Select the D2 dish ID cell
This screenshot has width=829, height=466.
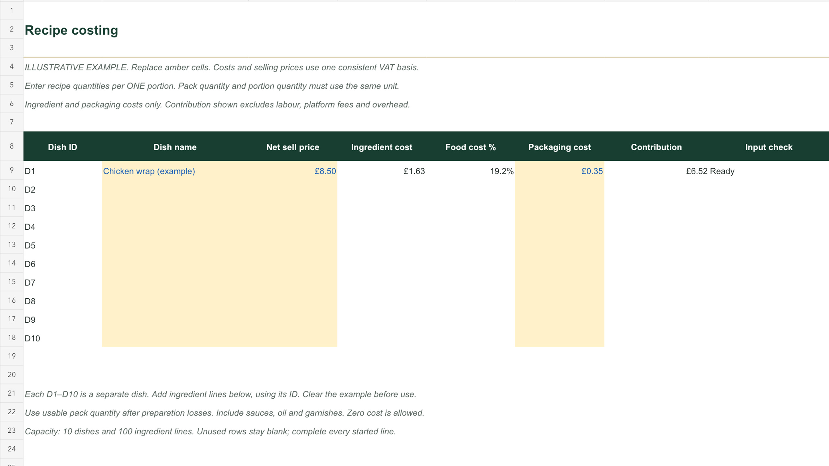pos(62,190)
